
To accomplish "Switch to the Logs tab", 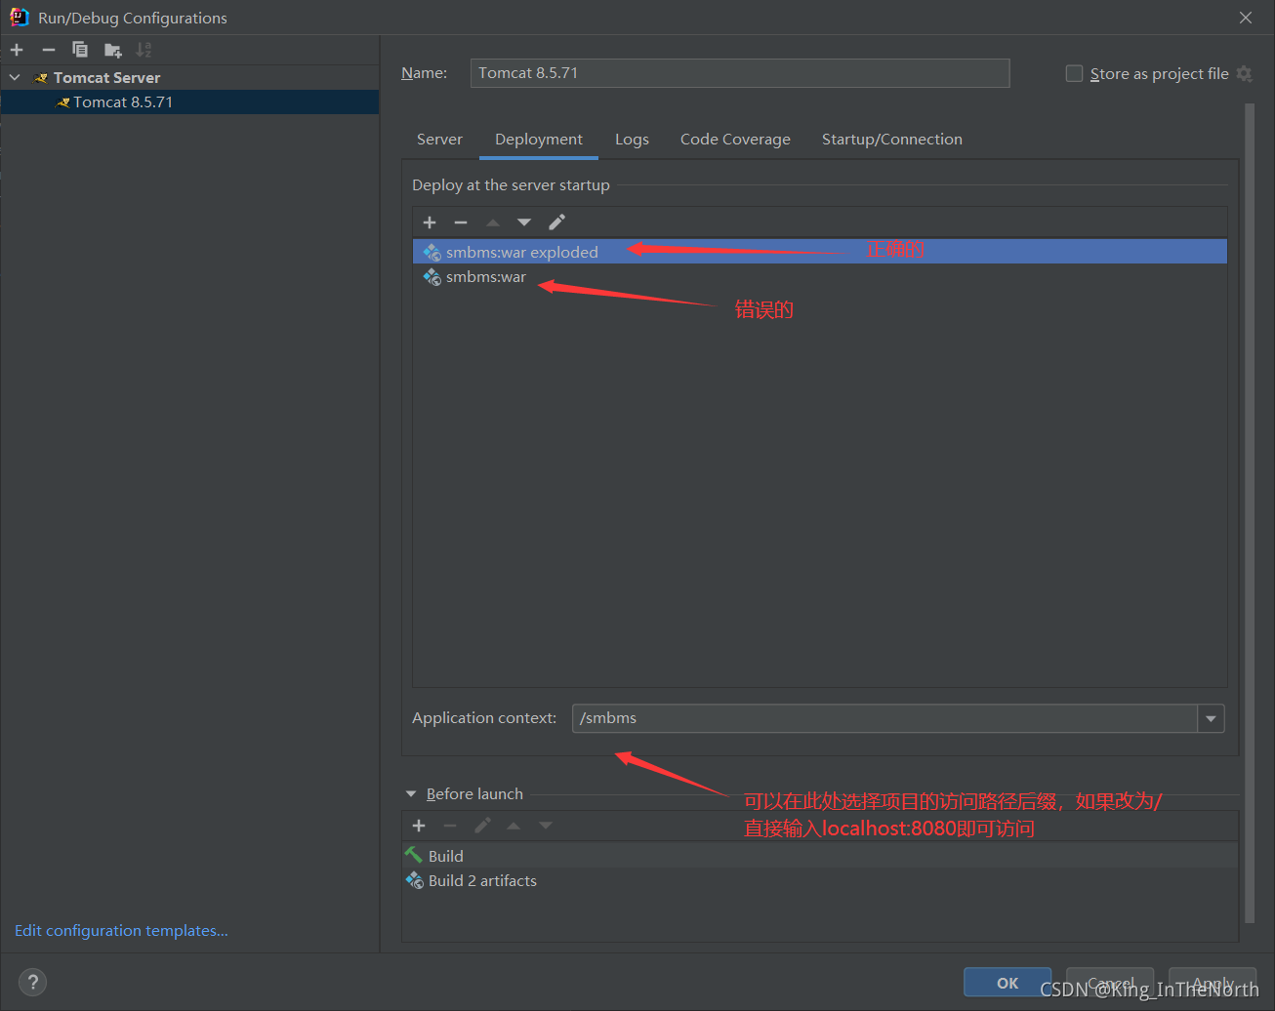I will (632, 140).
